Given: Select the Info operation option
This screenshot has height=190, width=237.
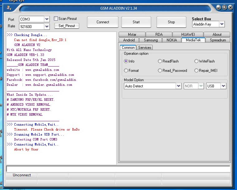Looking at the screenshot, I should click(126, 61).
